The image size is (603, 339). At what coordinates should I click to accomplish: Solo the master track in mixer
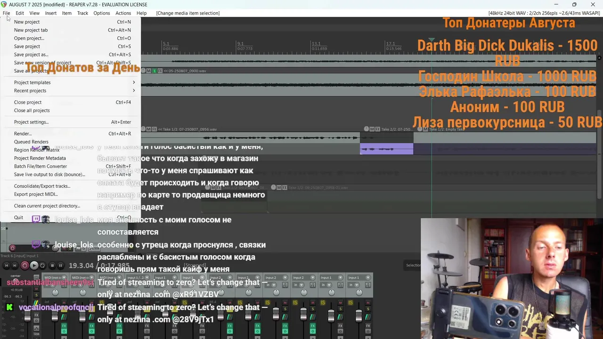click(36, 295)
